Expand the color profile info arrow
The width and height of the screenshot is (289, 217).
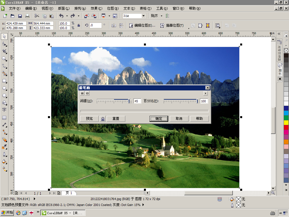143,205
